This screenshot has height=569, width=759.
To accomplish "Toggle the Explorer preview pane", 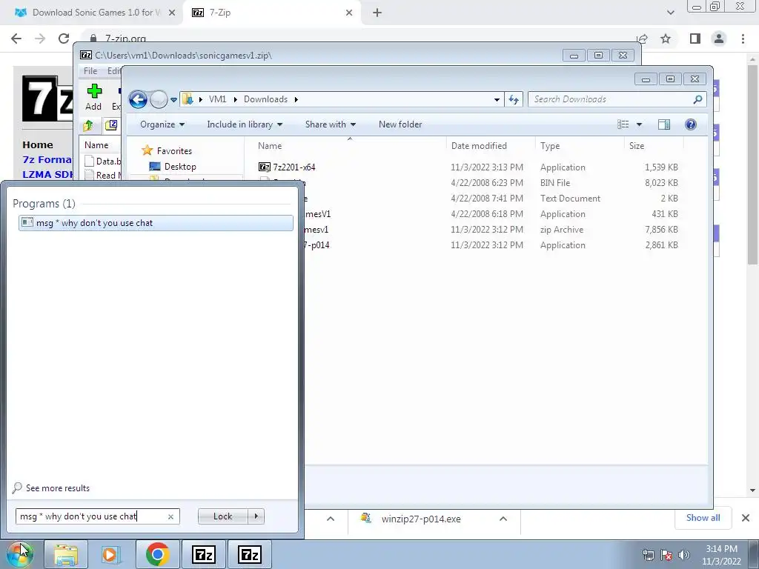I will coord(664,124).
